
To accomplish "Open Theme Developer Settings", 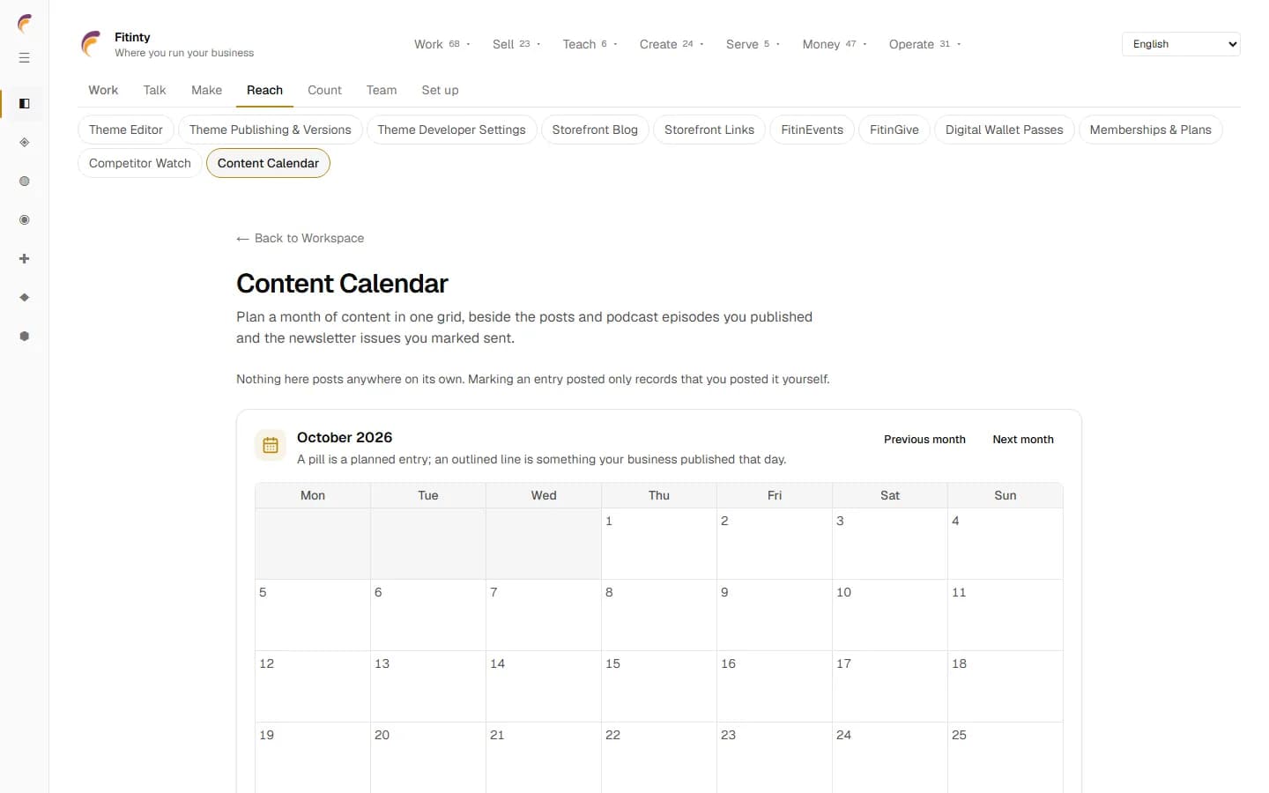I will (451, 130).
